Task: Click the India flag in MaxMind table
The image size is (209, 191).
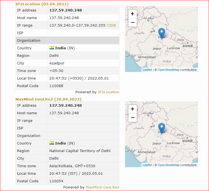Action: [52, 143]
